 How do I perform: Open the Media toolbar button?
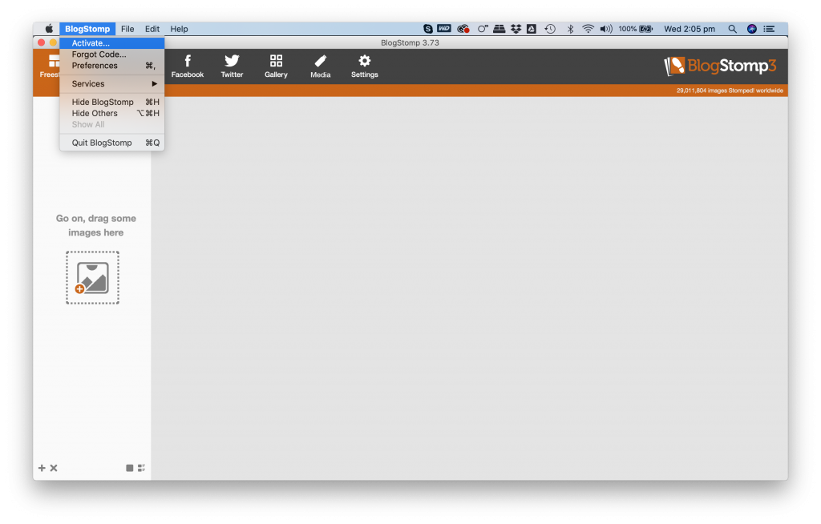(x=321, y=67)
